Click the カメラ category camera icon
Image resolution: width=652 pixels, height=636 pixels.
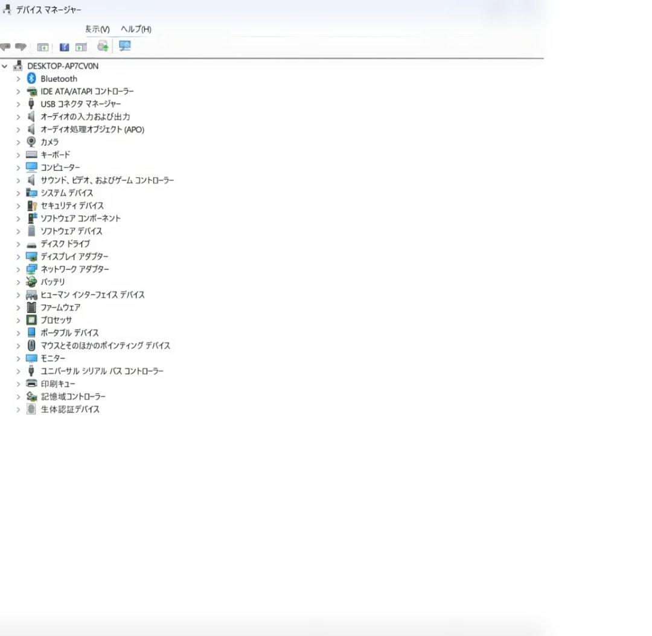[31, 142]
